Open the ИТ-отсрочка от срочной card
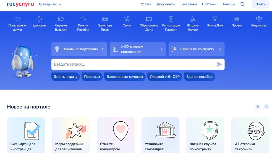Image resolution: width=272 pixels, height=153 pixels. tap(250, 135)
